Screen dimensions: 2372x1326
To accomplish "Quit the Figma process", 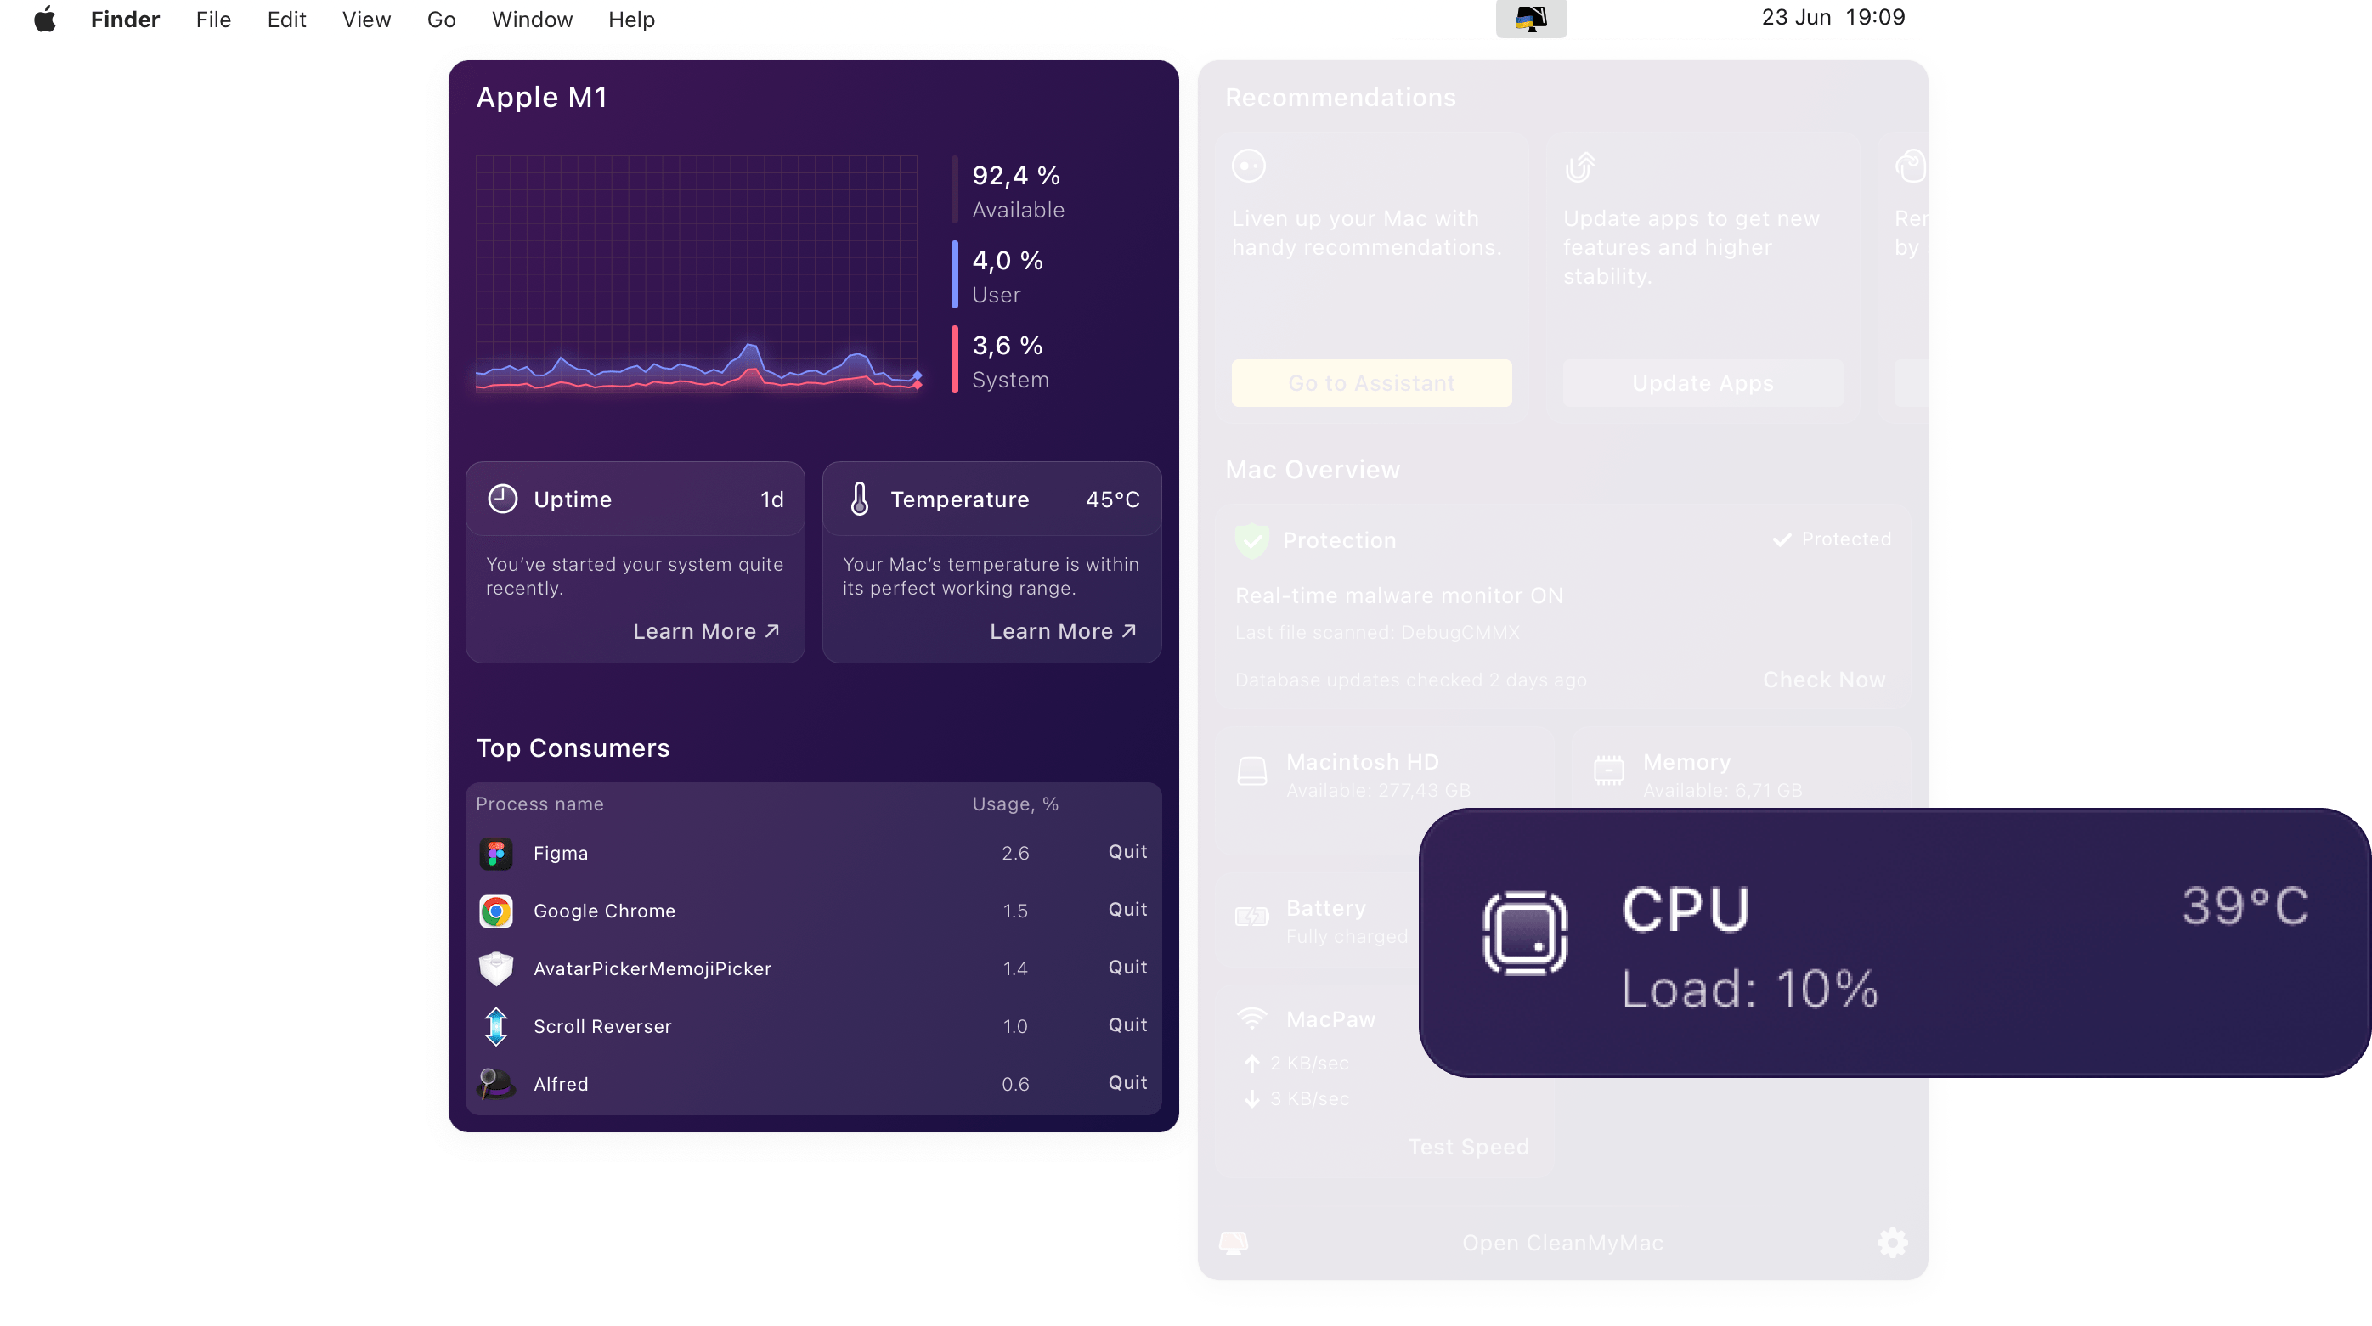I will pyautogui.click(x=1127, y=851).
